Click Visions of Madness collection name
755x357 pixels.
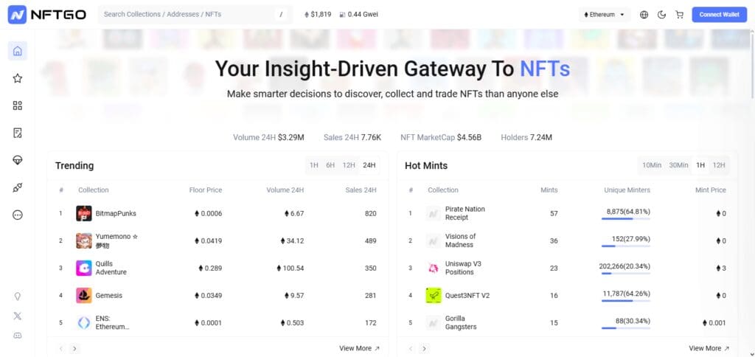pos(459,240)
